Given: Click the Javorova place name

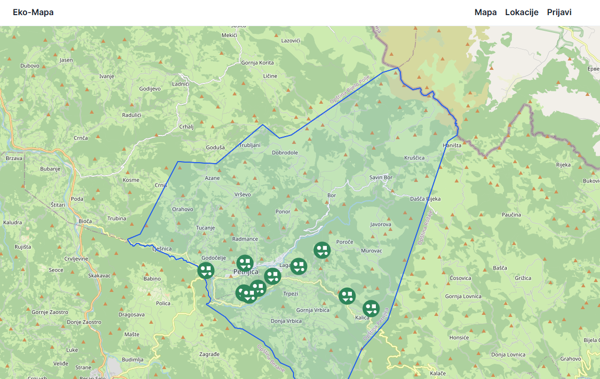Looking at the screenshot, I should (380, 225).
